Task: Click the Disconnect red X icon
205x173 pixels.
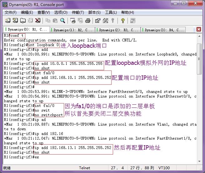Action: tap(38, 21)
